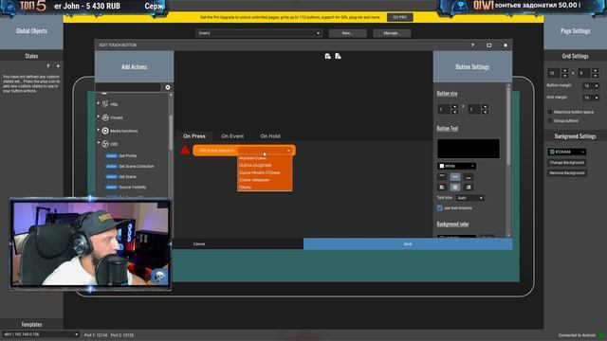The height and width of the screenshot is (341, 607).
Task: Expand the Http actions category
Action: pos(99,103)
